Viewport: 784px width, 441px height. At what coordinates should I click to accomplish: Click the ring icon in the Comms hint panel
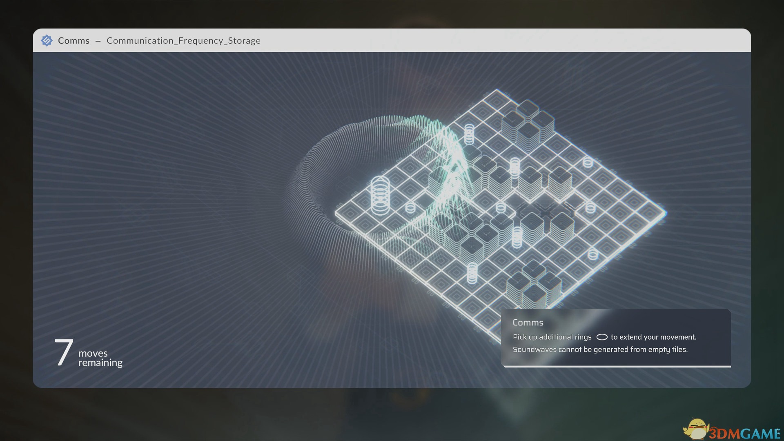602,337
